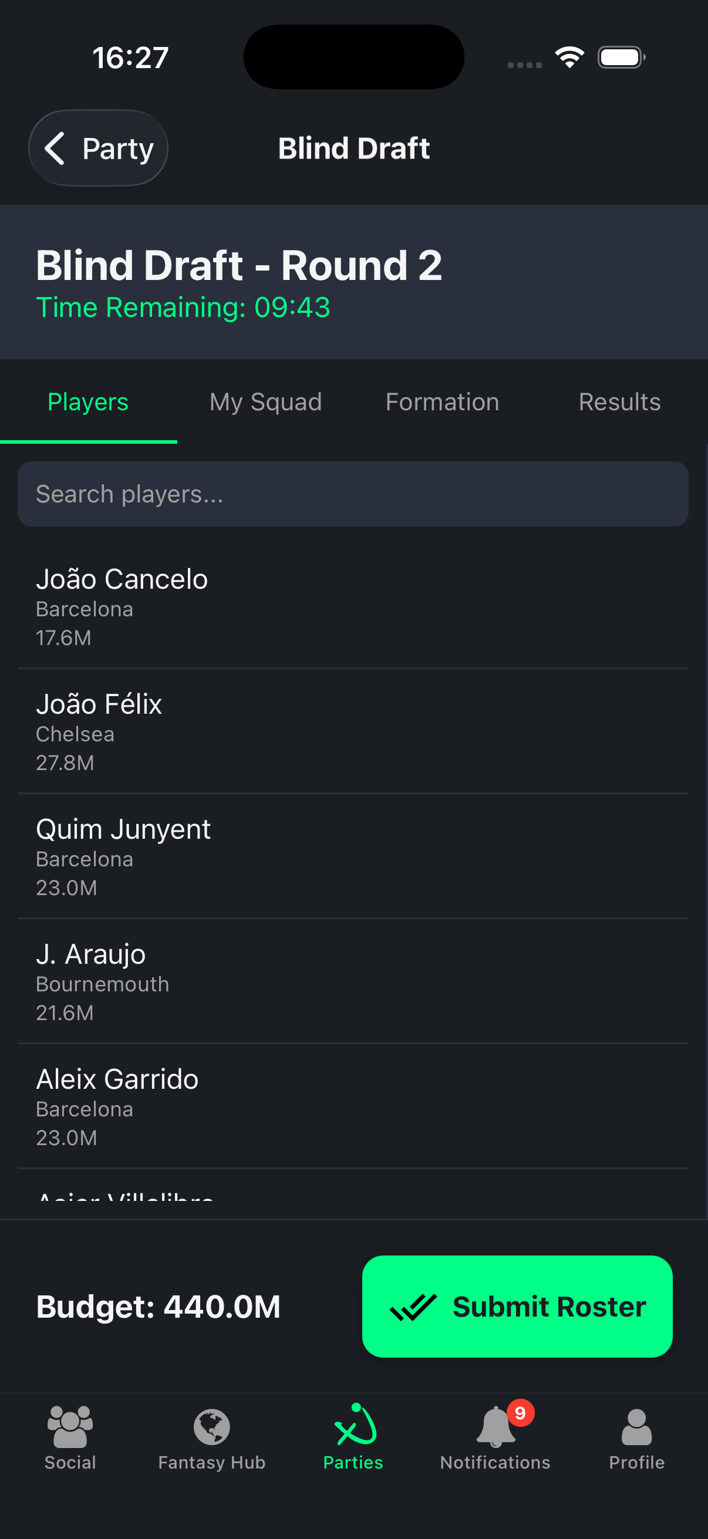Tap the battery status icon
Viewport: 708px width, 1539px height.
click(621, 58)
